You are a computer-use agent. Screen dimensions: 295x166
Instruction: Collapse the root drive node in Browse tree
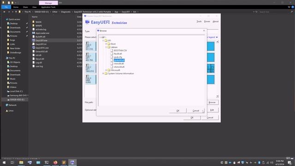[x=100, y=37]
